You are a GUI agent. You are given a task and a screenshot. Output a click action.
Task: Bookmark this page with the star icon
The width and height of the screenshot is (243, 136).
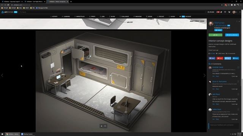coord(222,5)
